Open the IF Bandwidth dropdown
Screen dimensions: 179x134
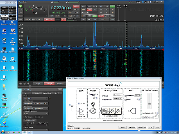tap(117, 99)
